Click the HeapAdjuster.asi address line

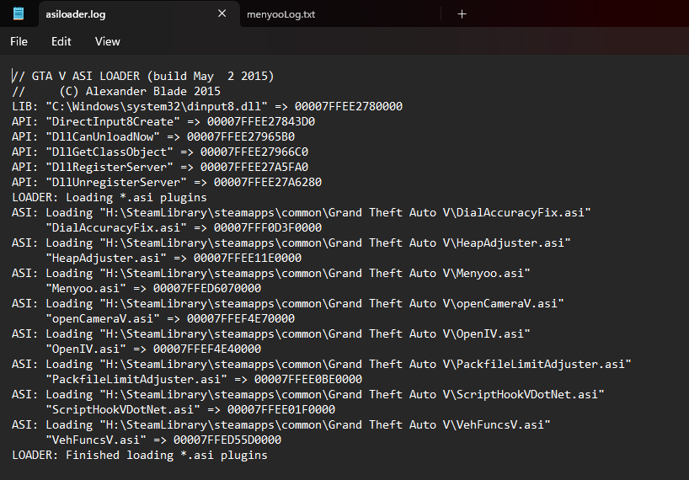tap(174, 259)
